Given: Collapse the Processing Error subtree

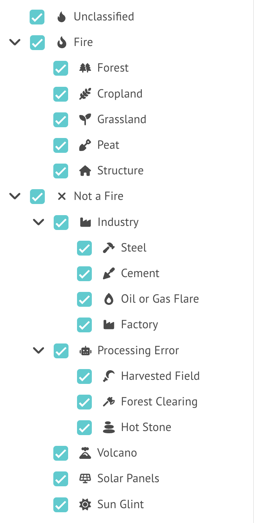Looking at the screenshot, I should [38, 350].
